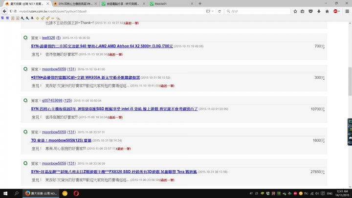Open moonbow5059 profile link dated 23:57:11
This screenshot has width=352, height=198.
[54, 132]
